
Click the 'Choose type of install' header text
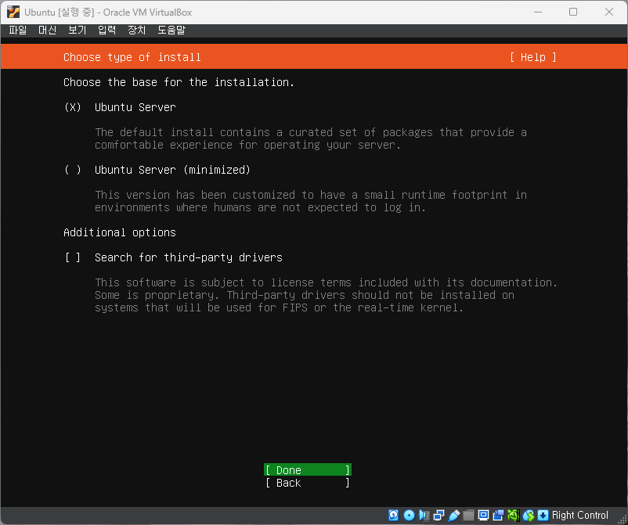(132, 57)
